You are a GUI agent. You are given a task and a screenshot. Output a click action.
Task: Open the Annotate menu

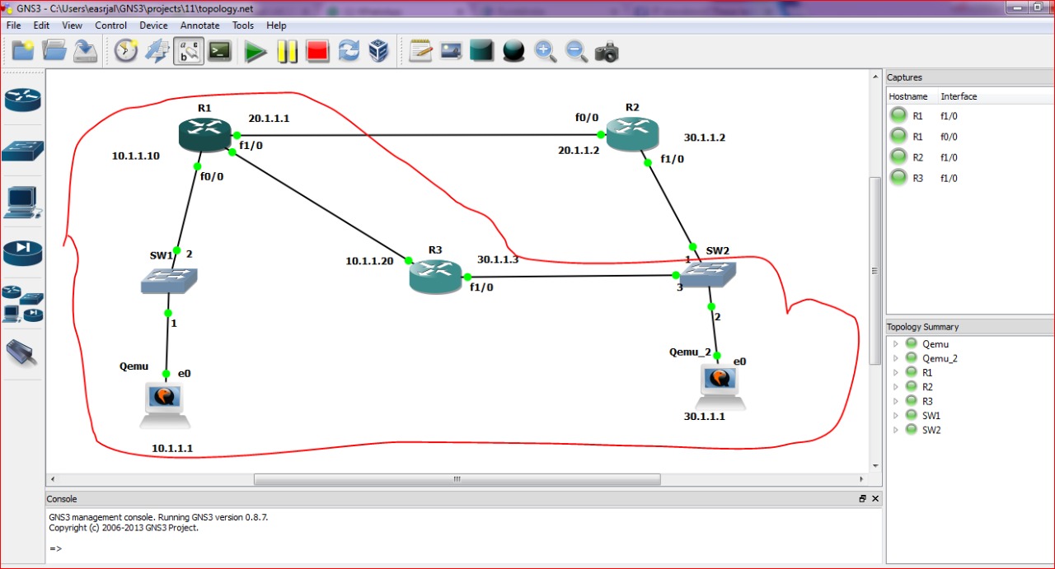pyautogui.click(x=199, y=26)
